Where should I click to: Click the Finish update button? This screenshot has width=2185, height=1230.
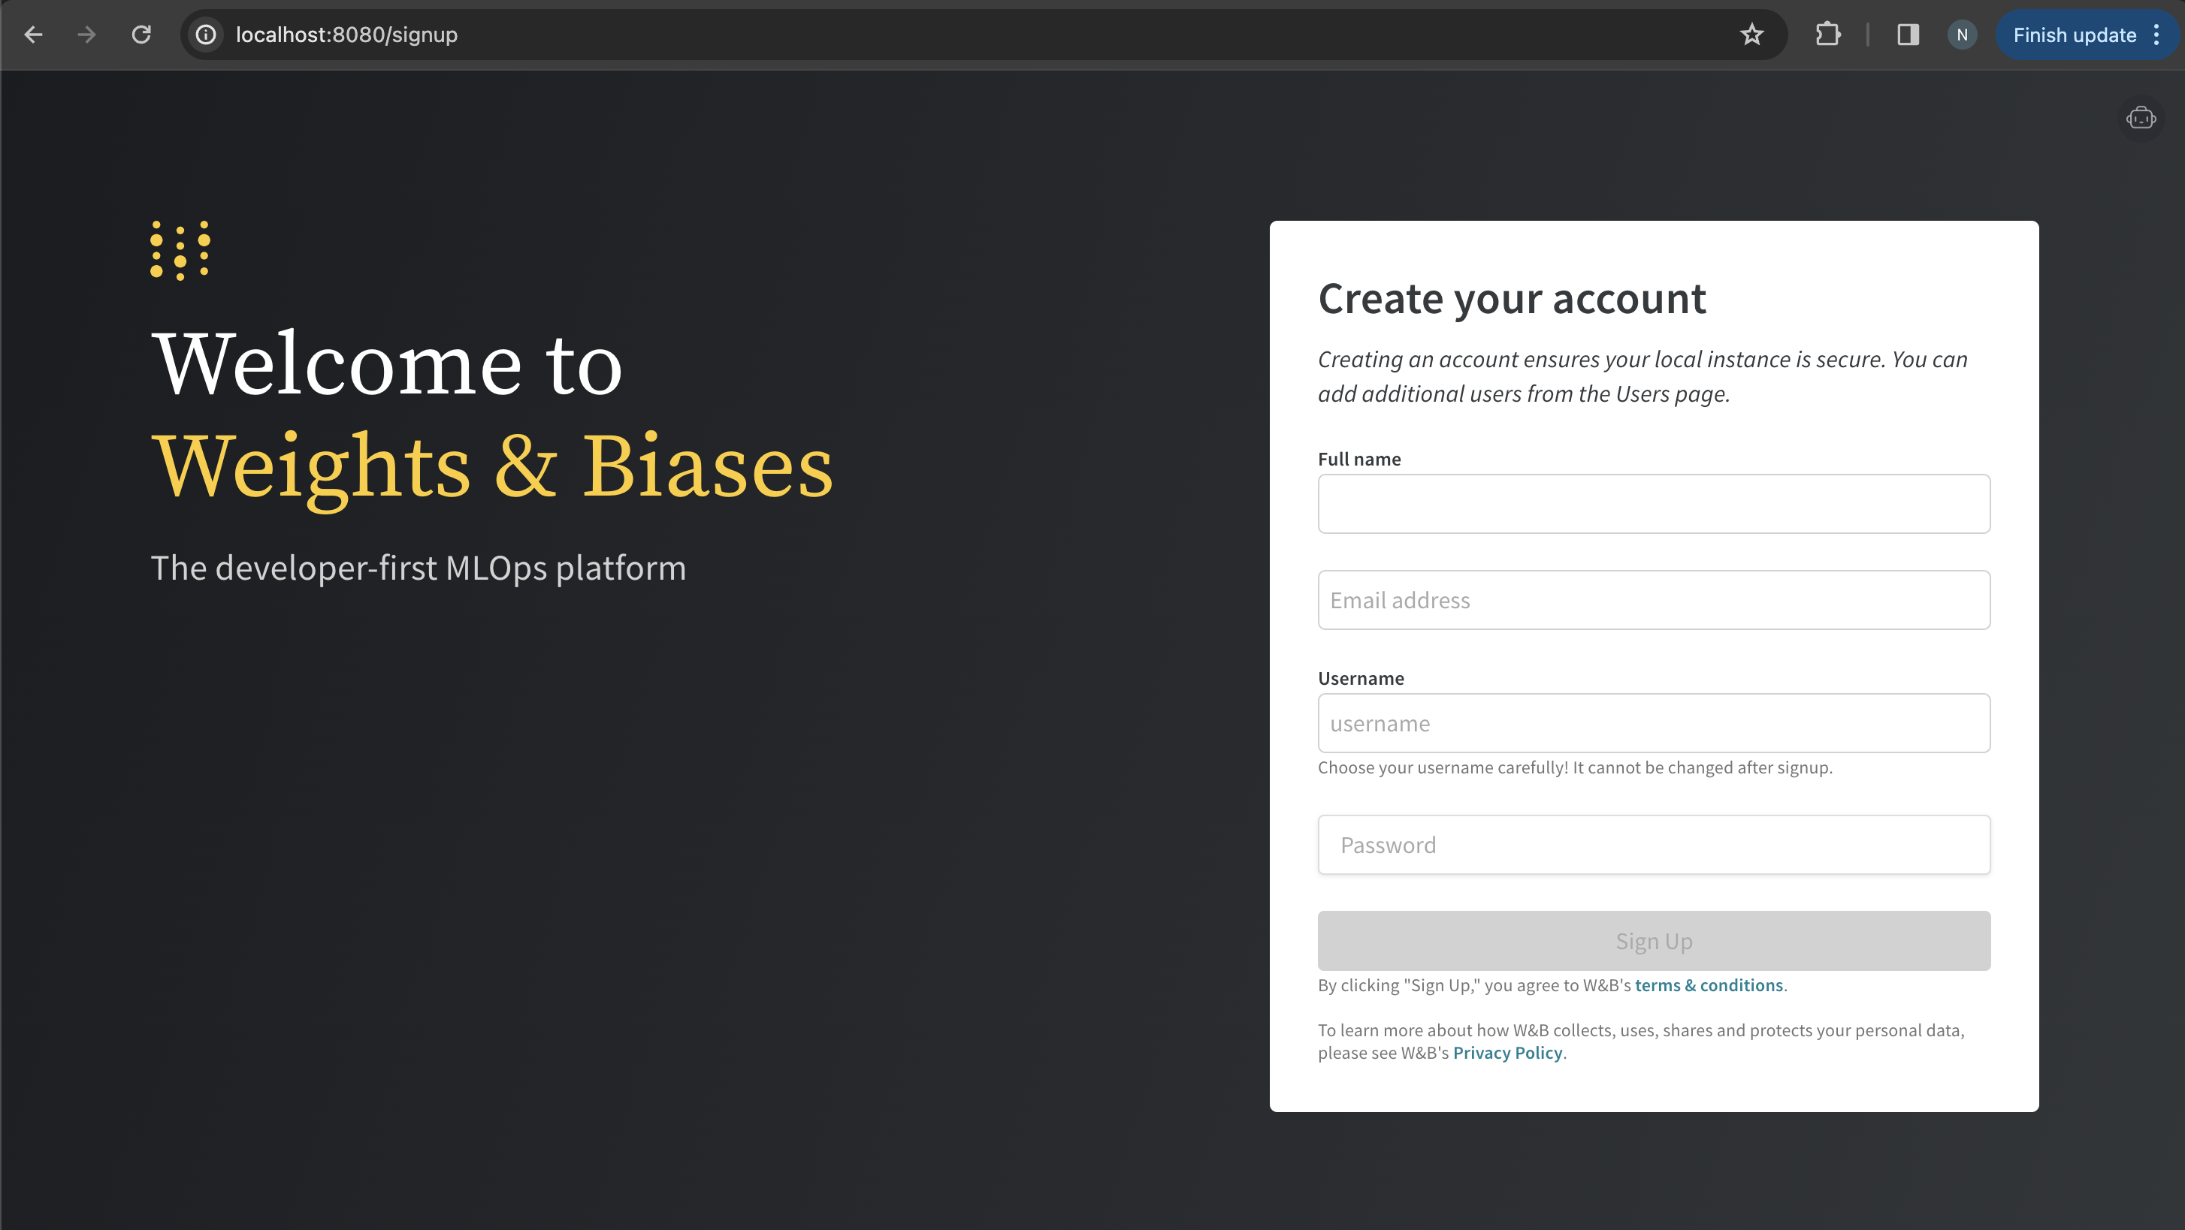pos(2074,35)
